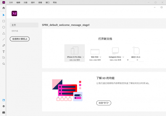Select the 主页 tab in the sidebar

pos(24,25)
